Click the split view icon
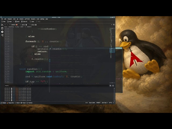The height and width of the screenshot is (129, 172). (x=114, y=25)
